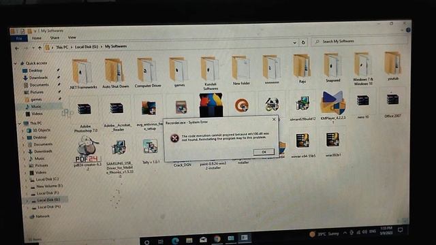Click Local Disk (G:) in address path
The width and height of the screenshot is (436, 245).
coord(87,47)
